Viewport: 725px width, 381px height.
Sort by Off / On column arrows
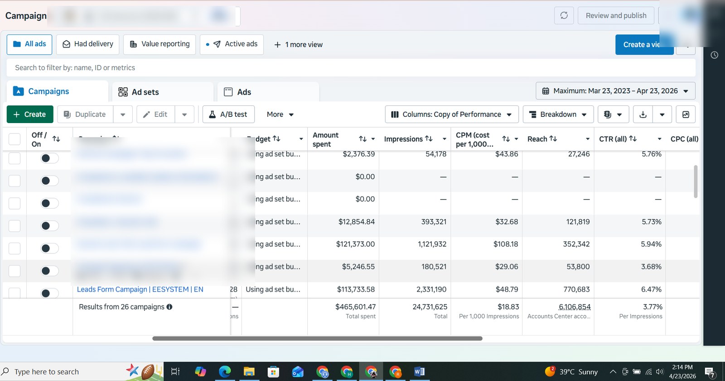click(56, 139)
